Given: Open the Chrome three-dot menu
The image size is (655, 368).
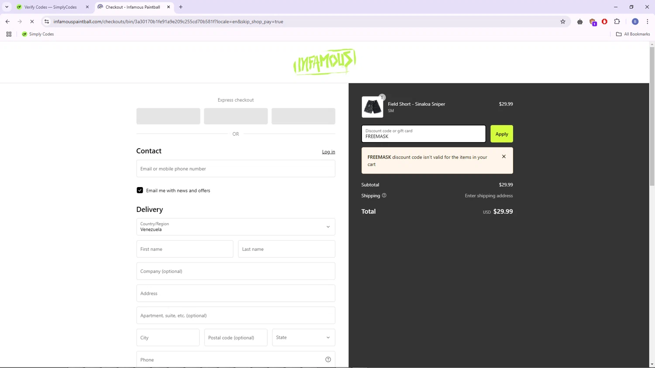Looking at the screenshot, I should click(647, 21).
